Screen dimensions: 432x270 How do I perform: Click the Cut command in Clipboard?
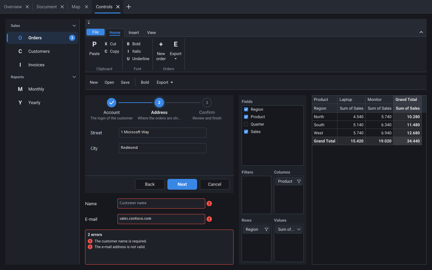[x=110, y=44]
